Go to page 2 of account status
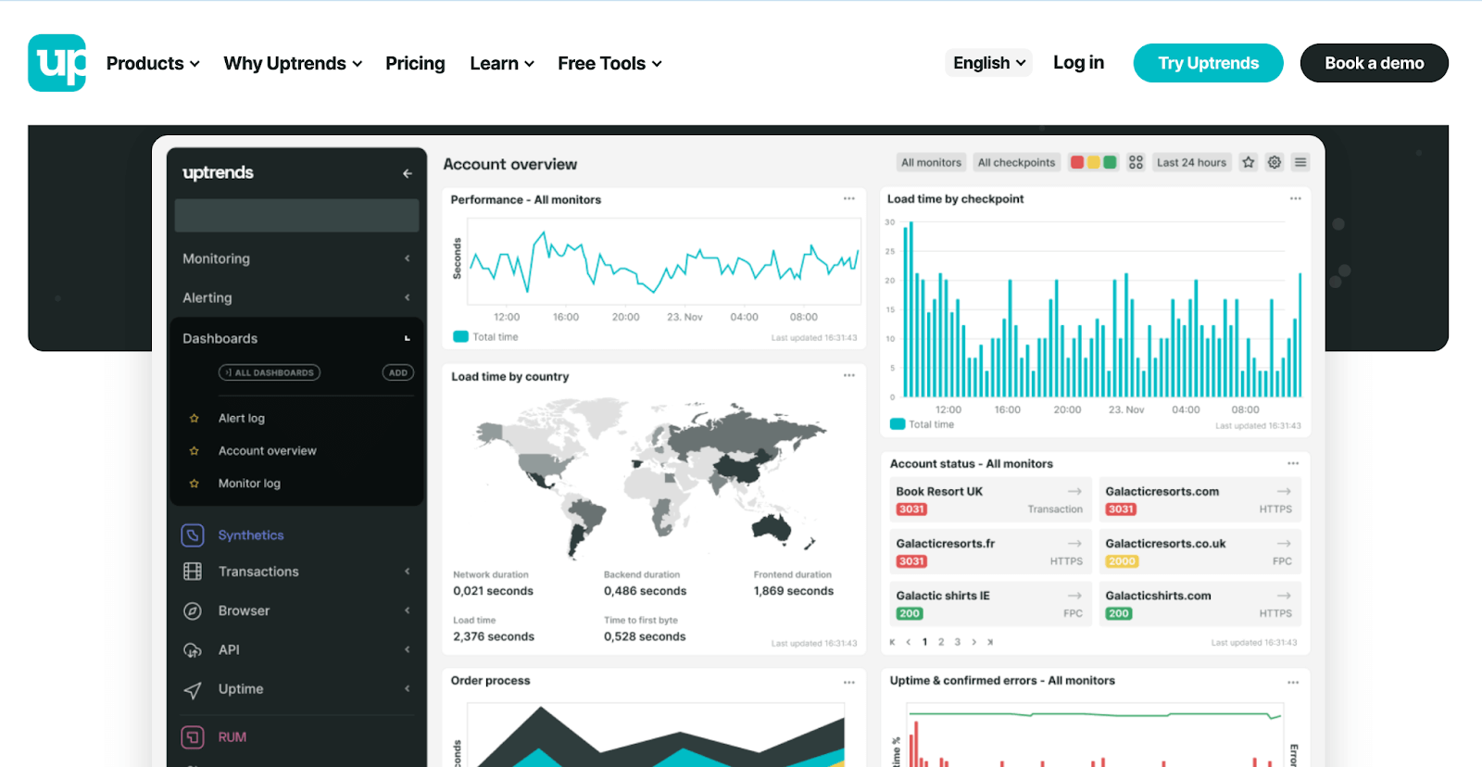This screenshot has width=1482, height=767. click(x=941, y=642)
